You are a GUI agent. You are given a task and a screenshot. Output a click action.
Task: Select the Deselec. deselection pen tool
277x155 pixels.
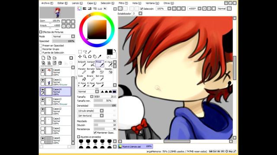[x=109, y=71]
